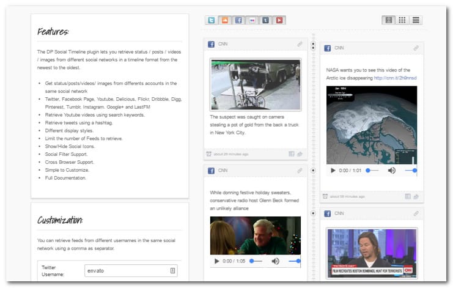Click the Flickr filter icon

pyautogui.click(x=252, y=20)
